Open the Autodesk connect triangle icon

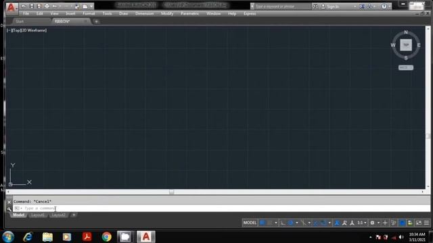point(369,6)
